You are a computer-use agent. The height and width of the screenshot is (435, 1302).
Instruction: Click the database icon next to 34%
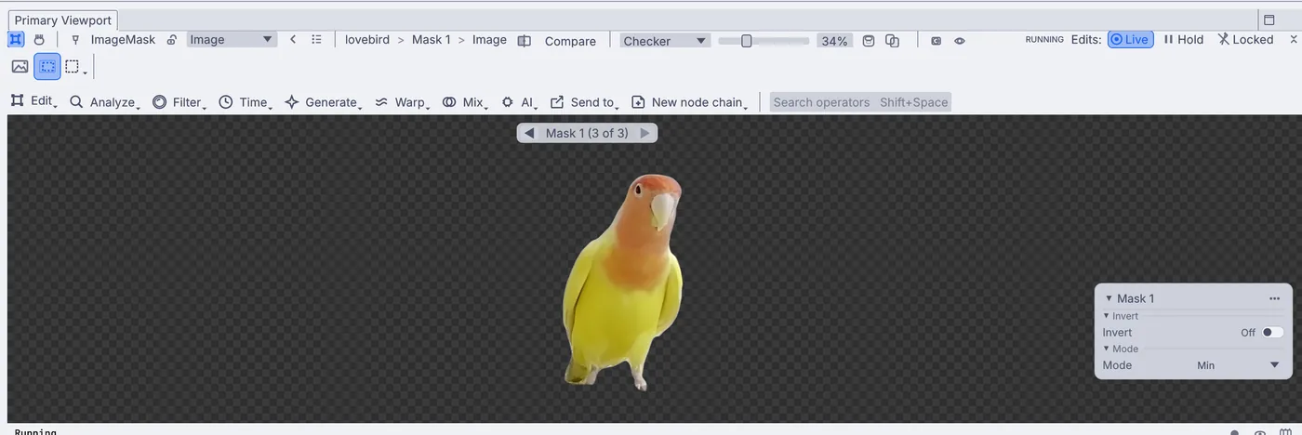(x=869, y=41)
